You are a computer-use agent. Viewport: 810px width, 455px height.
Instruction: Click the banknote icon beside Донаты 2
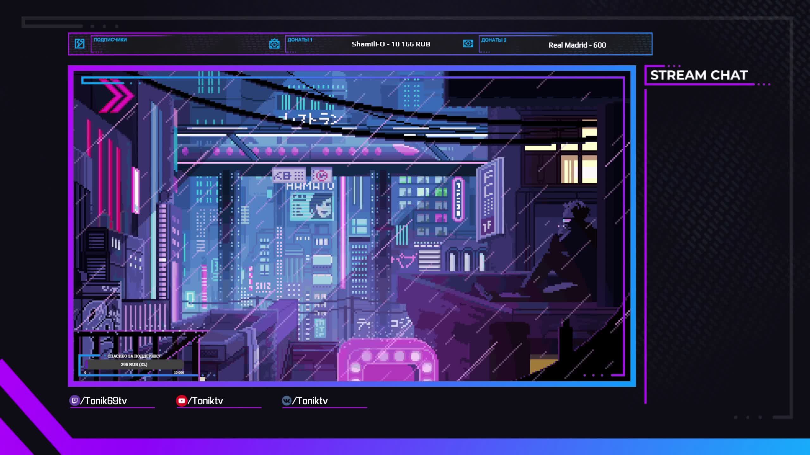(468, 44)
